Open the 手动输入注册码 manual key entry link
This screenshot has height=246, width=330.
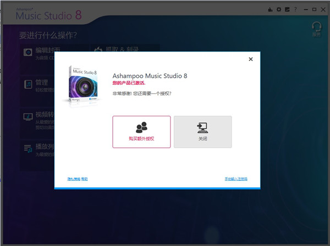(x=236, y=179)
